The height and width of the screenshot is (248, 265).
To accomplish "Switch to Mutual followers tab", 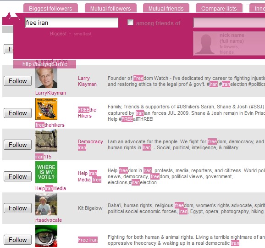I will point(110,8).
